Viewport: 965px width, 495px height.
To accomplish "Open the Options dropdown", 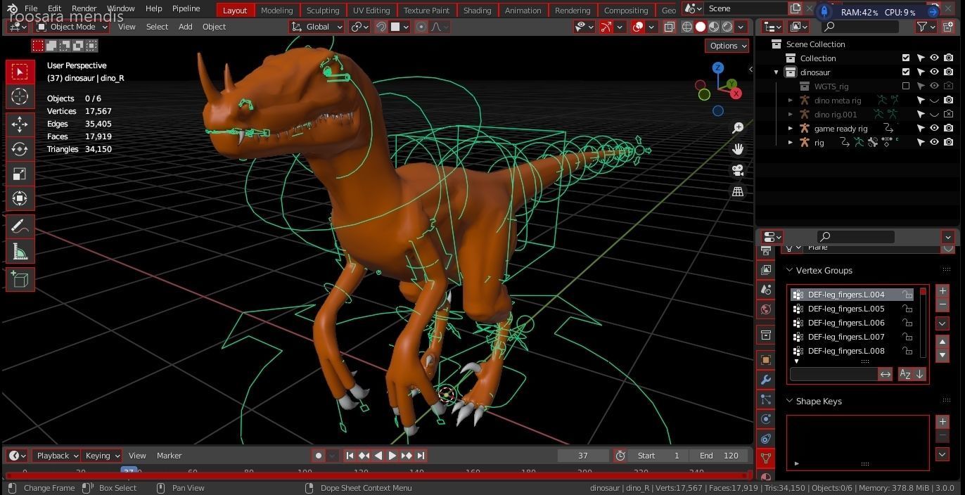I will (727, 46).
